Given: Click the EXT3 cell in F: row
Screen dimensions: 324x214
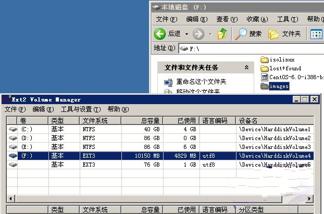Looking at the screenshot, I should [101, 156].
